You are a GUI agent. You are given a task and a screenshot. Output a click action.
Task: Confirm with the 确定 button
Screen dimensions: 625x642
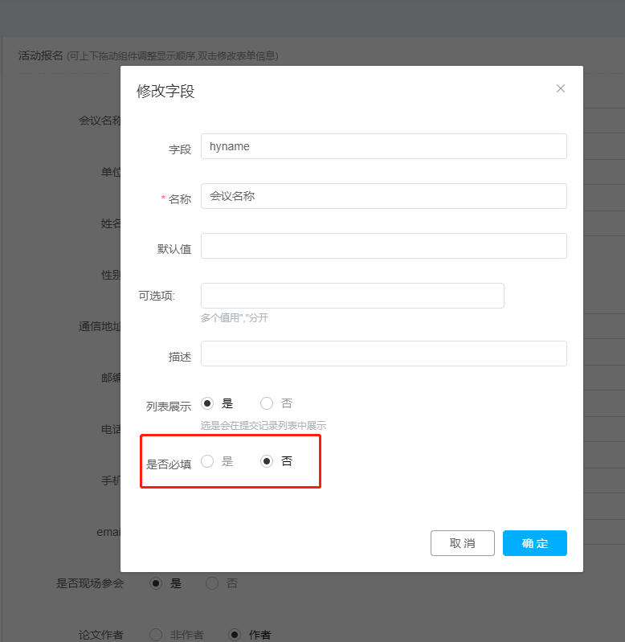click(x=534, y=543)
